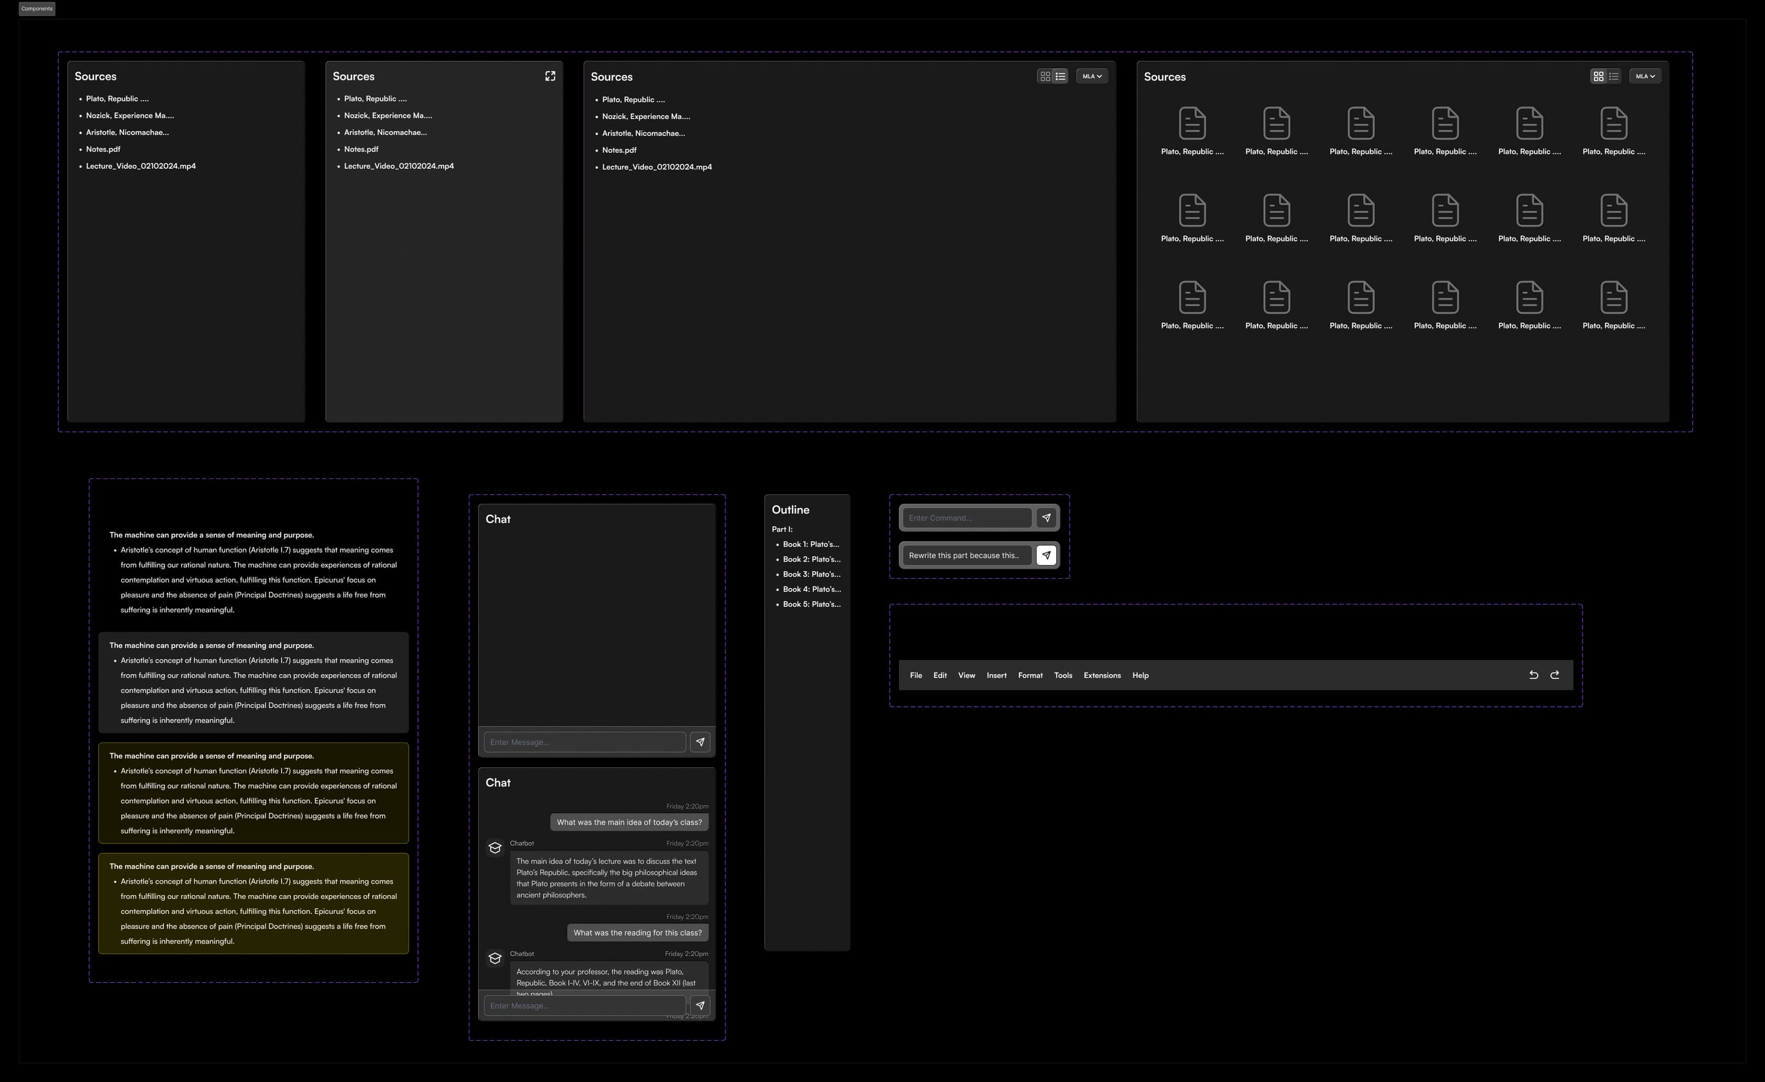Open the File menu

pos(916,676)
